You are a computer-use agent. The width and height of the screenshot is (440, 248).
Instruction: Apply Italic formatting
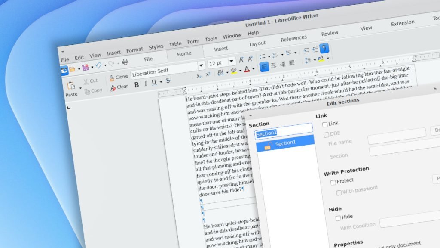coord(145,84)
